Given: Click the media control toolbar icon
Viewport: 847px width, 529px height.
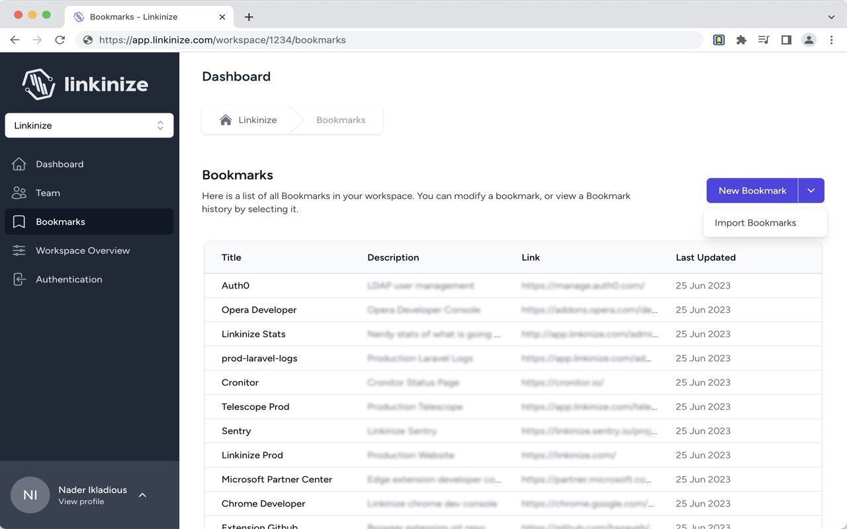Looking at the screenshot, I should [764, 40].
